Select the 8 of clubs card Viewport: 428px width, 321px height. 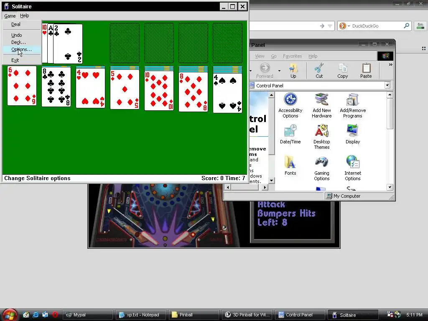pos(56,87)
